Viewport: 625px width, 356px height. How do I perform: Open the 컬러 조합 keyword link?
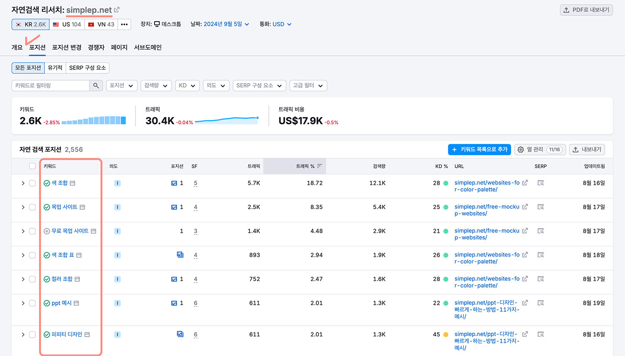[x=62, y=279]
